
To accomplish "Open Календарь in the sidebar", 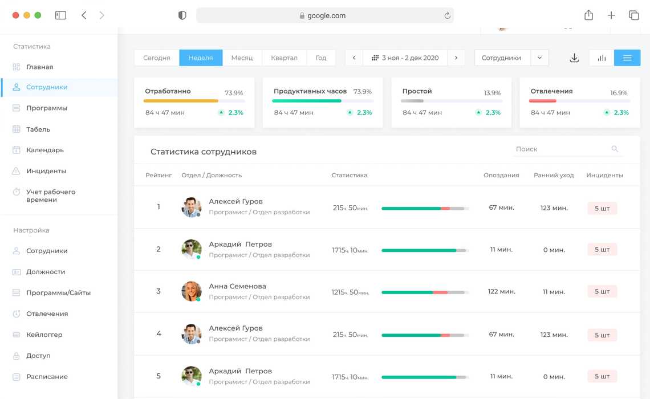I will [44, 150].
